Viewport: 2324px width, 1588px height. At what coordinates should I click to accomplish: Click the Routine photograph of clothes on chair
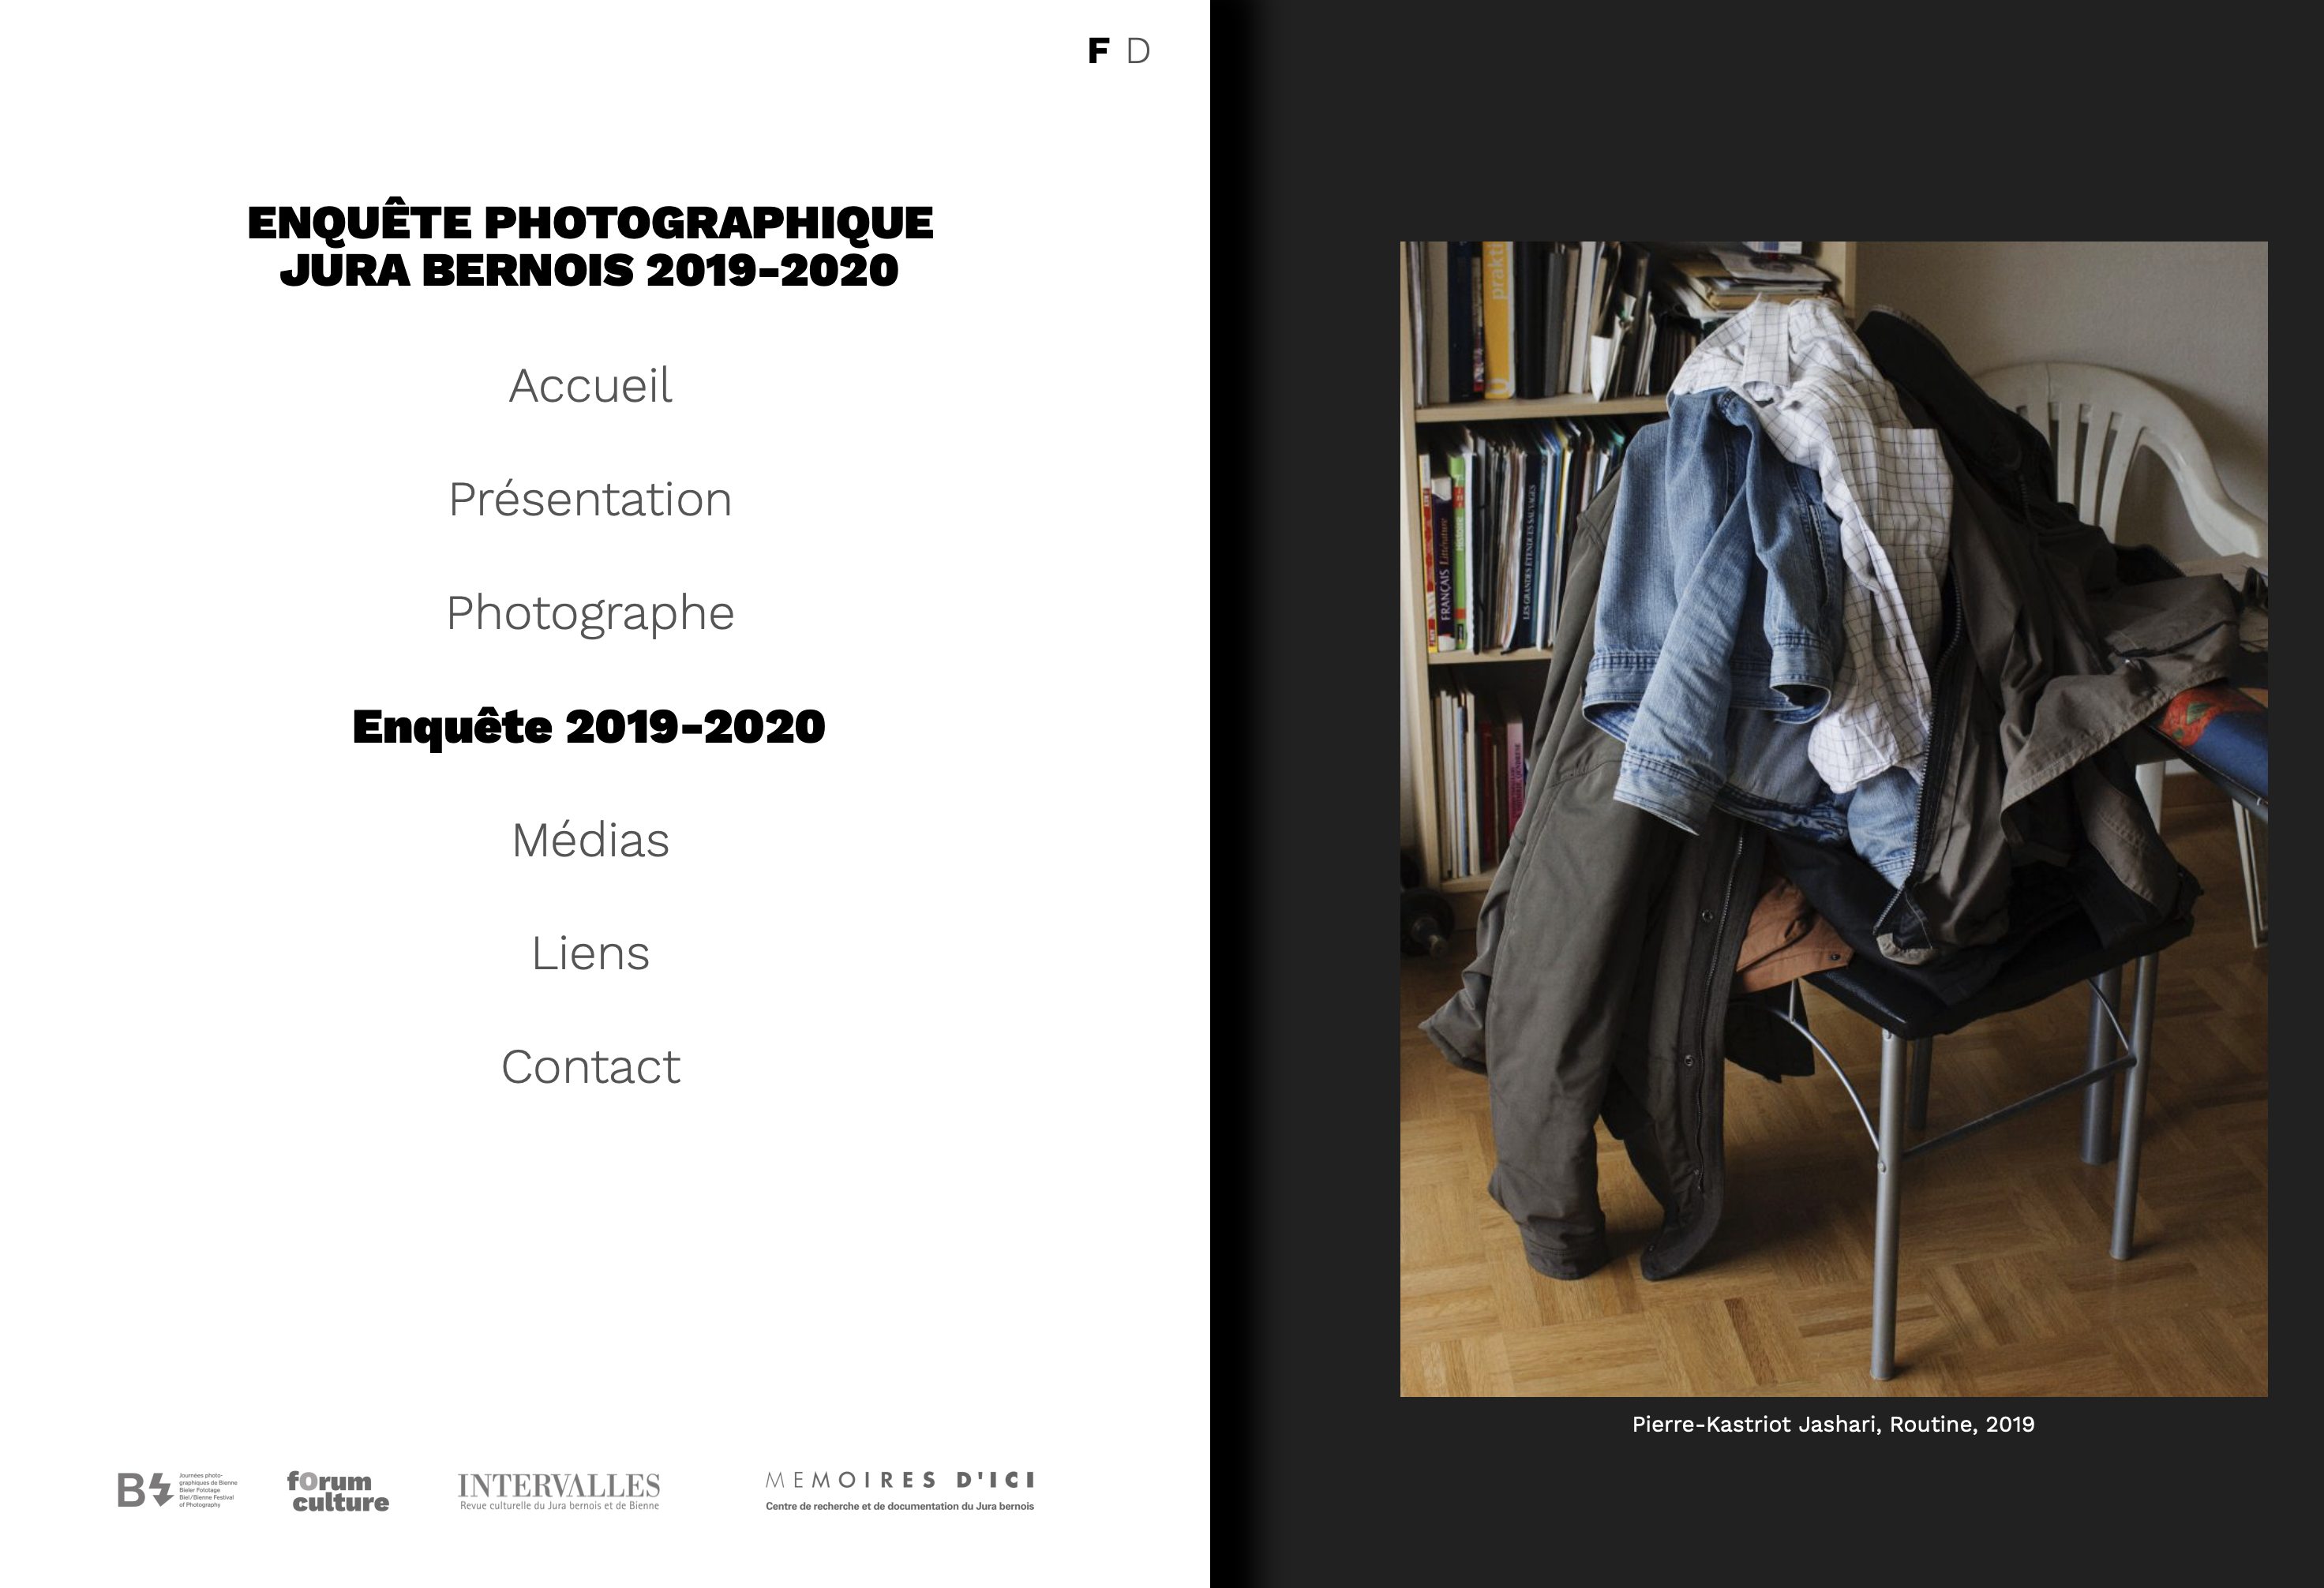(x=1833, y=818)
